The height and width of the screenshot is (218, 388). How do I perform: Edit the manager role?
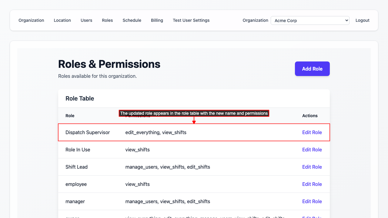pos(312,201)
